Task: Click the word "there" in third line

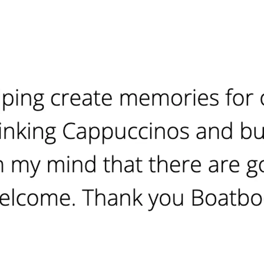Action: point(175,164)
